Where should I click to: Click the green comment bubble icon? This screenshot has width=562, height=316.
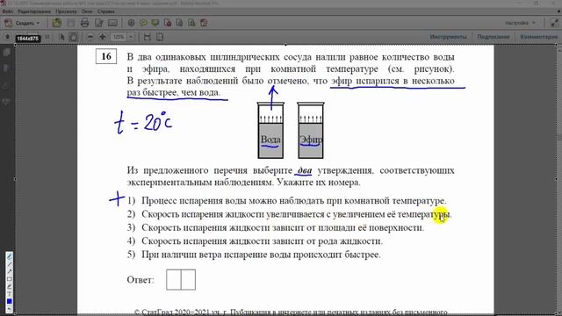155,24
